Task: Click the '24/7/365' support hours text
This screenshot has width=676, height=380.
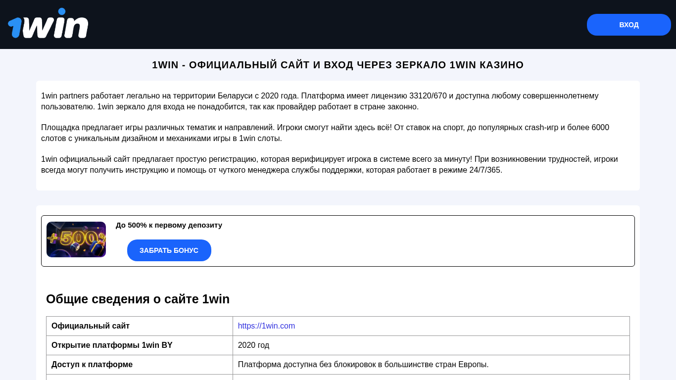Action: pyautogui.click(x=485, y=170)
